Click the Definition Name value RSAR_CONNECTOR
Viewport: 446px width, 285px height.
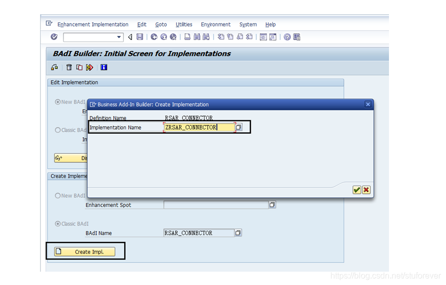[189, 118]
